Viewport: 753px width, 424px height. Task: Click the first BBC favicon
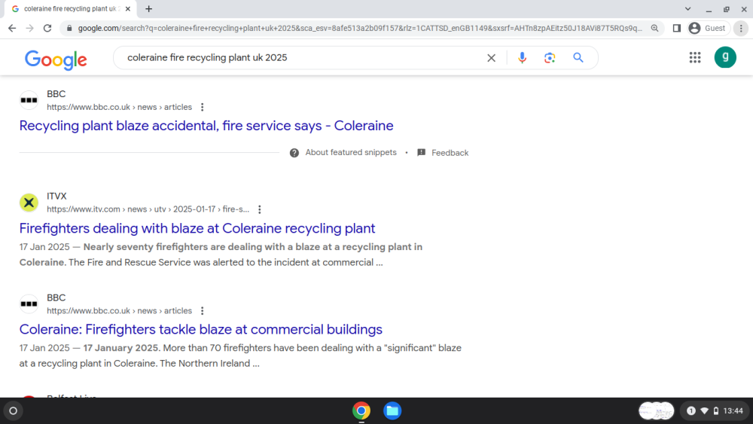click(29, 100)
